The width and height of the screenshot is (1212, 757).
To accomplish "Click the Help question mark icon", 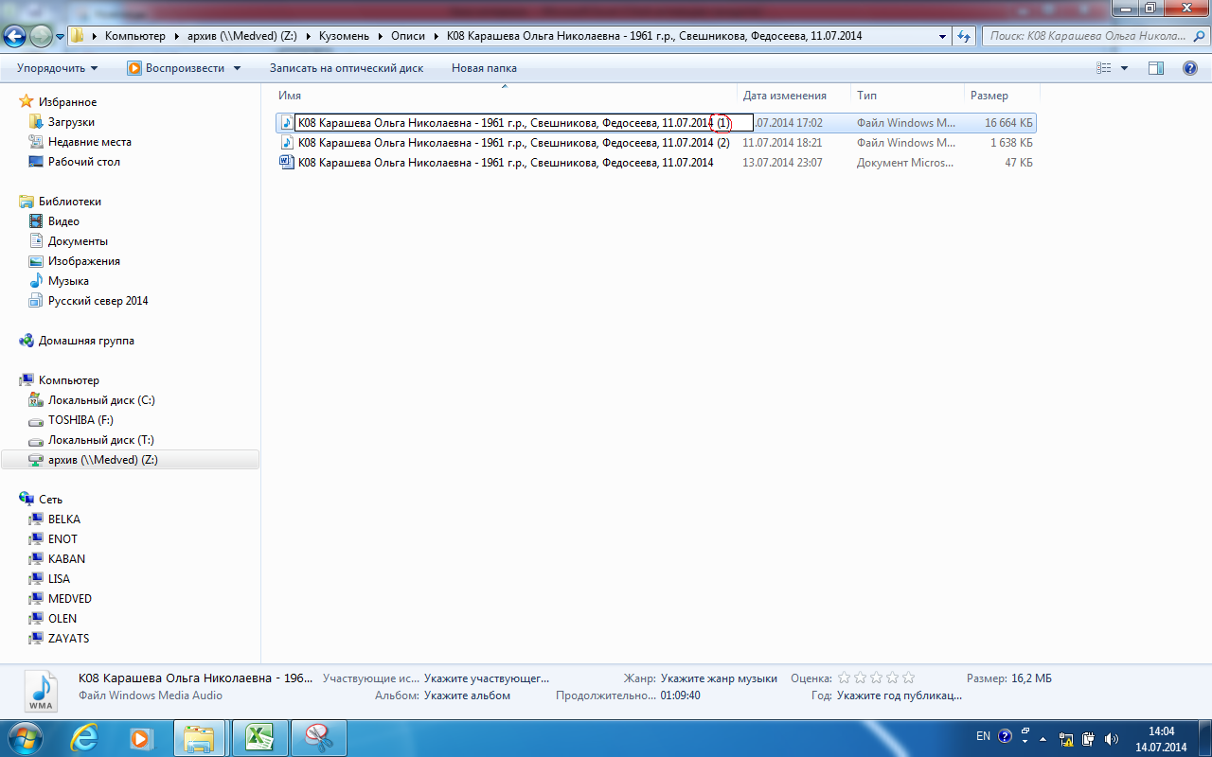I will [x=1189, y=68].
